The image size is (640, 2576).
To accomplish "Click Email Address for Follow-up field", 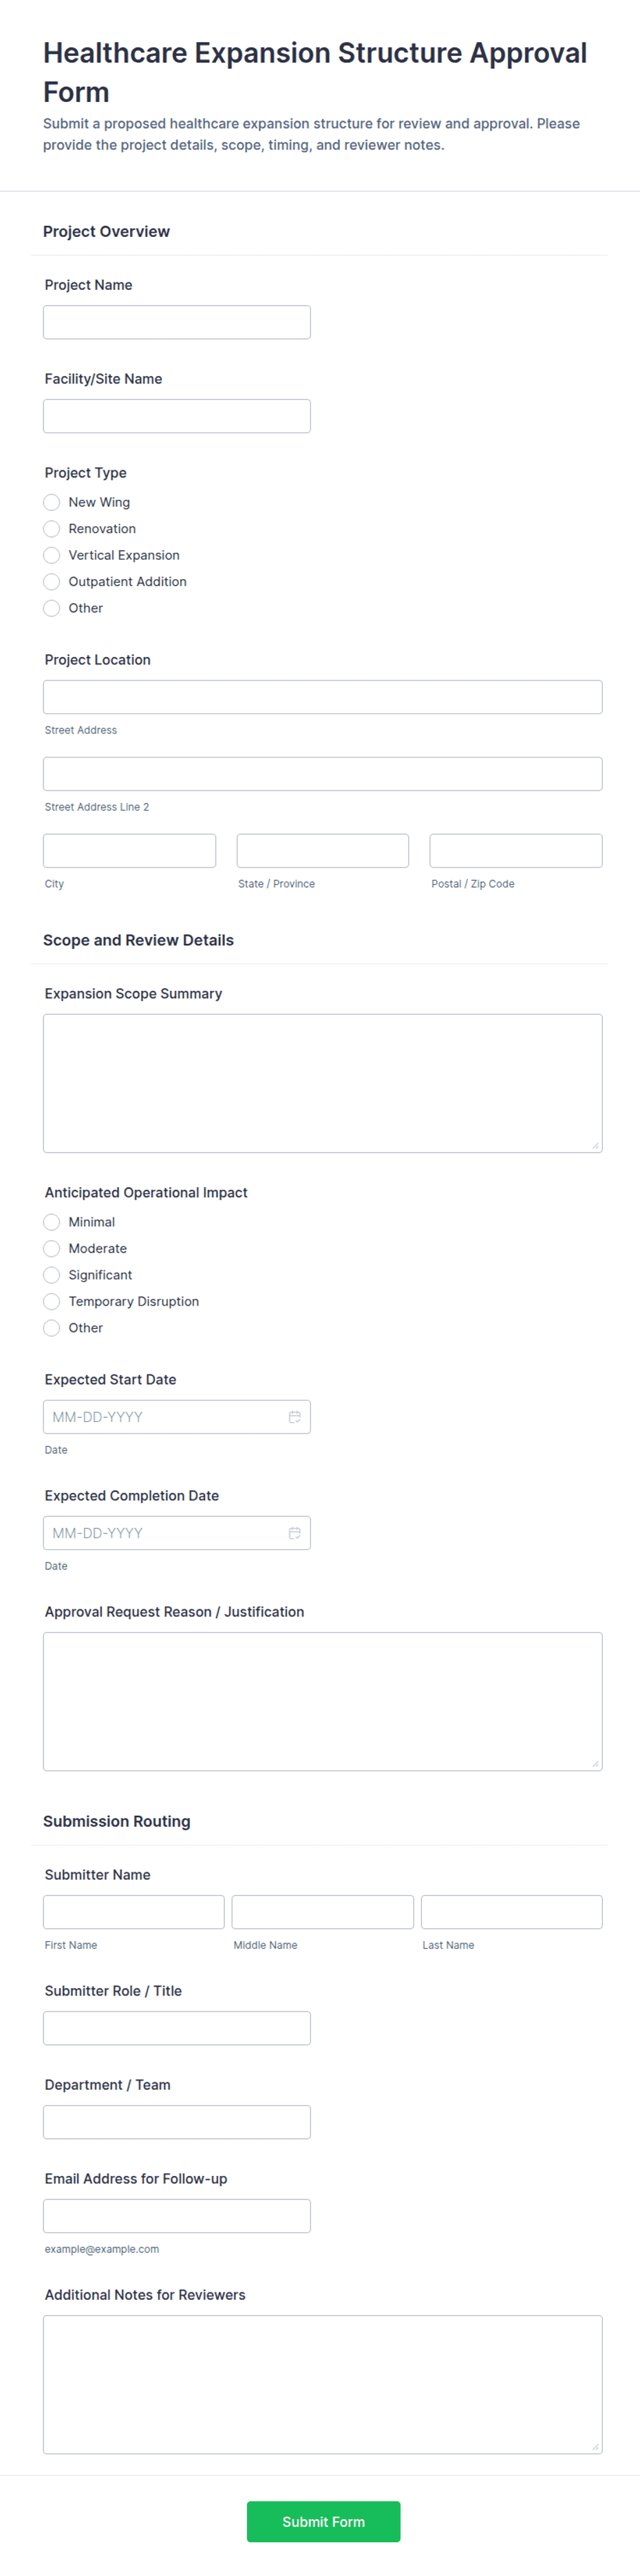I will [177, 2215].
